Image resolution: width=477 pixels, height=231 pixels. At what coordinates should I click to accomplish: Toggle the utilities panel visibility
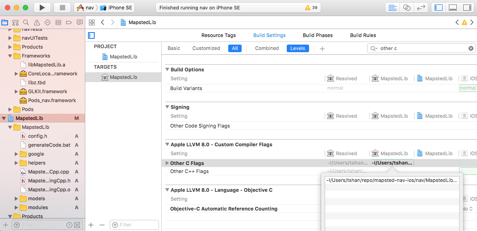(467, 8)
